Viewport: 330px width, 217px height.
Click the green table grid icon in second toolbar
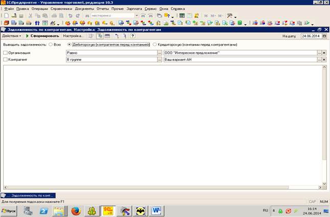45,23
